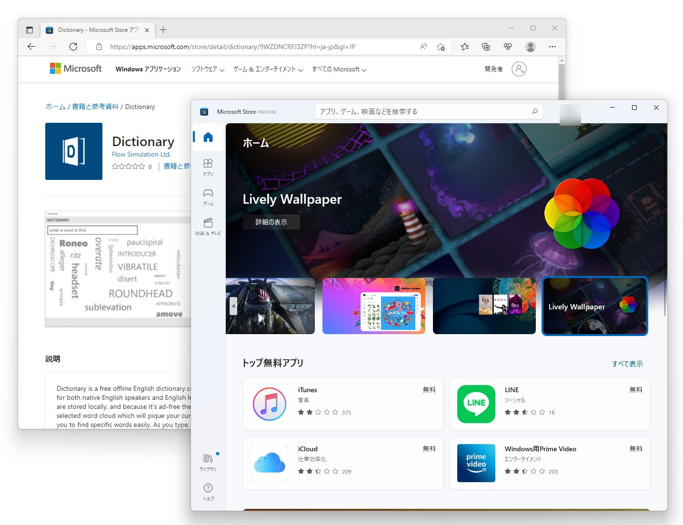This screenshot has width=683, height=525.
Task: Open the 開発者 account icon
Action: pyautogui.click(x=519, y=69)
